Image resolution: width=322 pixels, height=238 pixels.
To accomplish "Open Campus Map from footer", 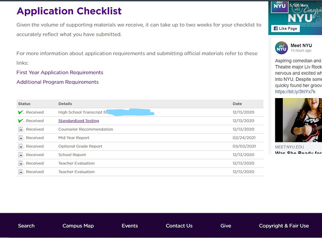I will (x=78, y=226).
